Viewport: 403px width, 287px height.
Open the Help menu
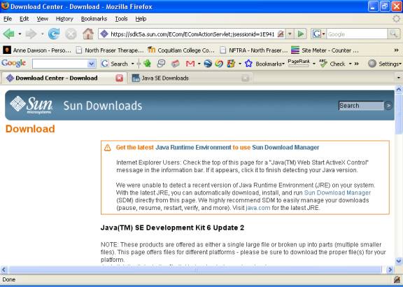[141, 19]
